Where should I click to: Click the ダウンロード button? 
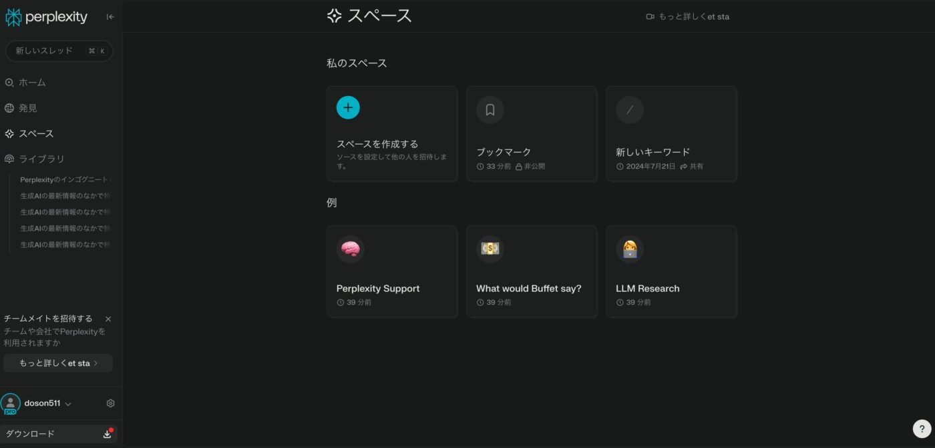(58, 434)
